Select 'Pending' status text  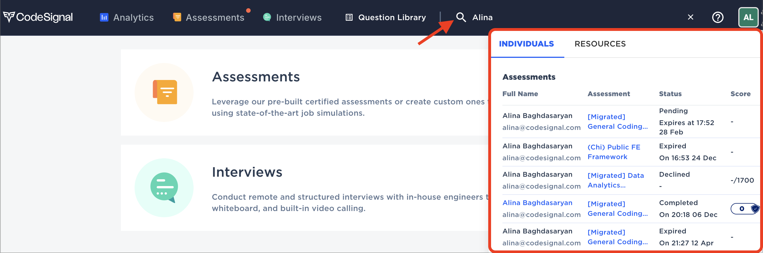pos(673,111)
